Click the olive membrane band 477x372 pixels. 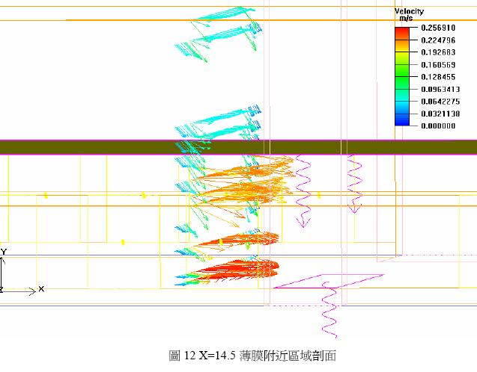pos(238,147)
